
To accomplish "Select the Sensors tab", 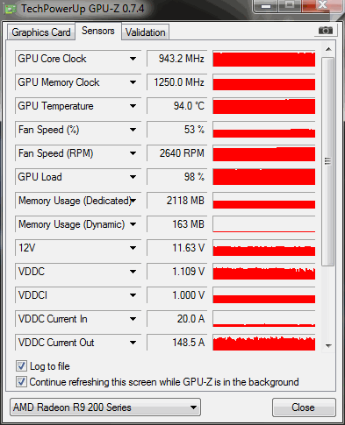I will pos(98,31).
